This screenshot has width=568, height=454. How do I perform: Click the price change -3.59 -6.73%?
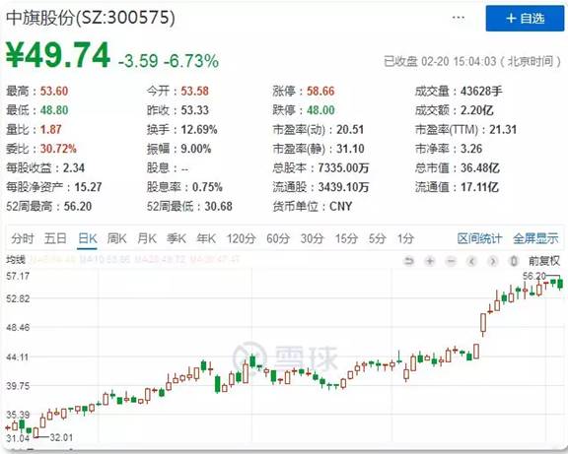tap(169, 61)
